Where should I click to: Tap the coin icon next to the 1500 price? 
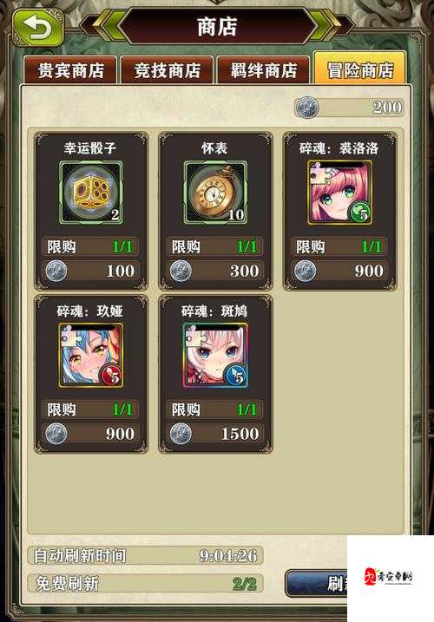(181, 434)
